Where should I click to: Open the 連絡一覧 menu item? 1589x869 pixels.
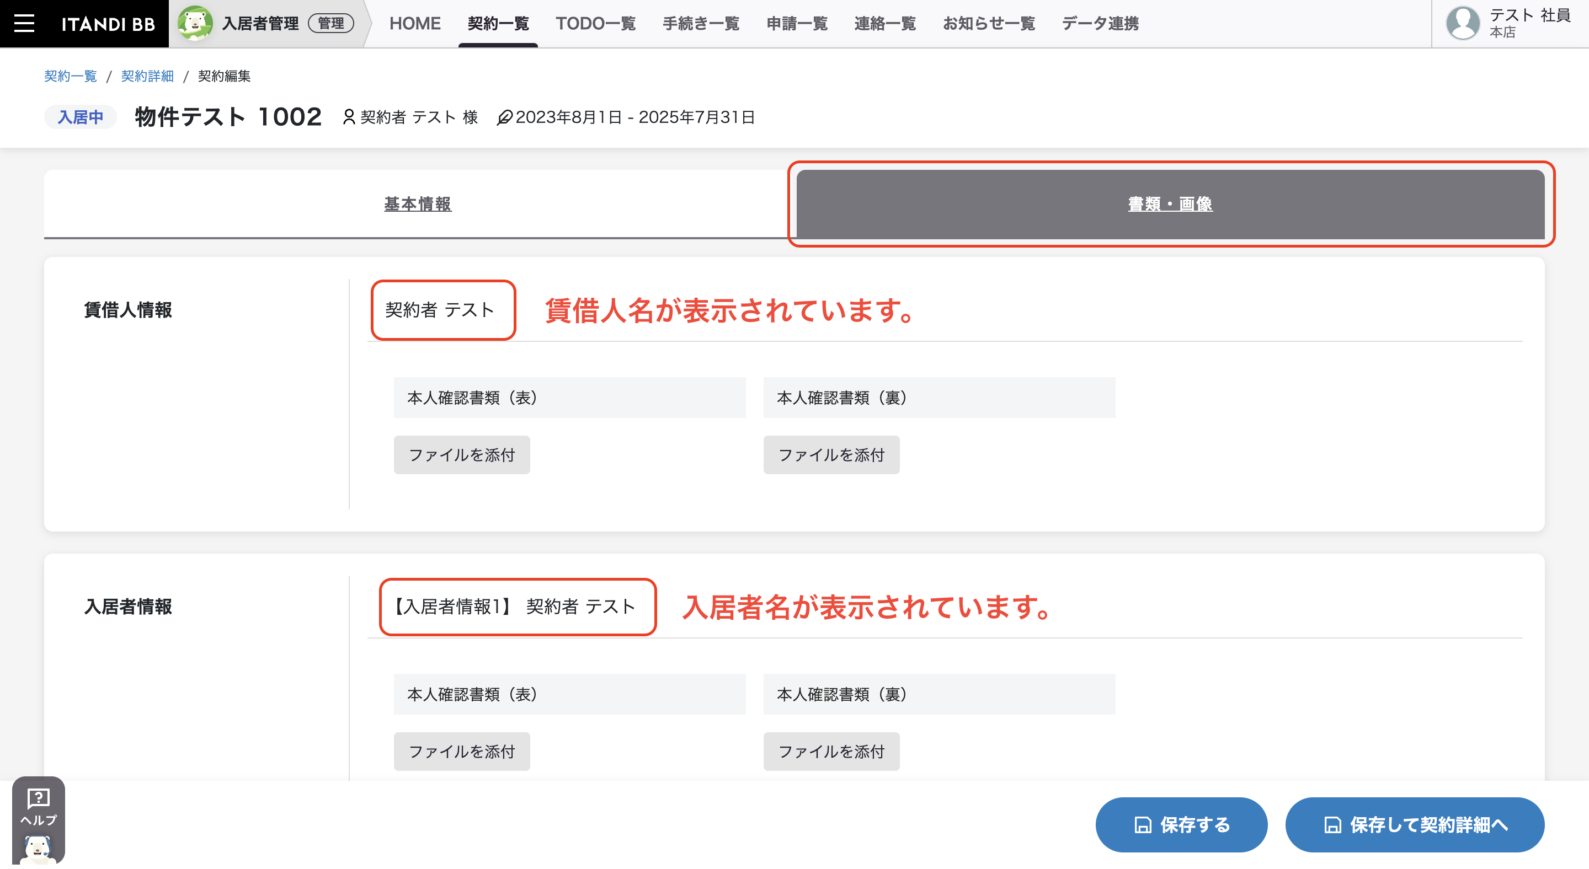click(884, 23)
